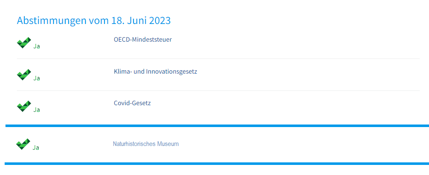
Task: Follow the Covid-Gesetz link
Action: (x=132, y=103)
